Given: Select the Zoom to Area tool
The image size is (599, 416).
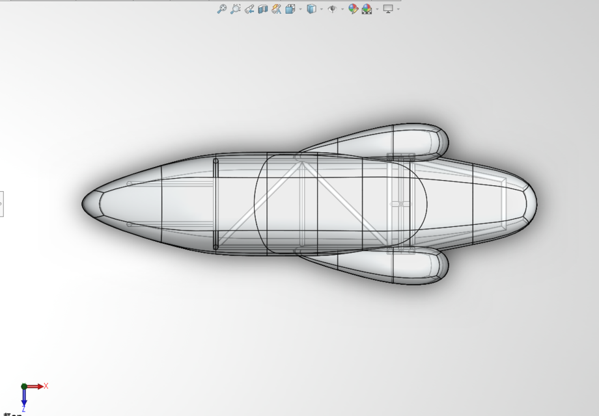Looking at the screenshot, I should [x=236, y=9].
